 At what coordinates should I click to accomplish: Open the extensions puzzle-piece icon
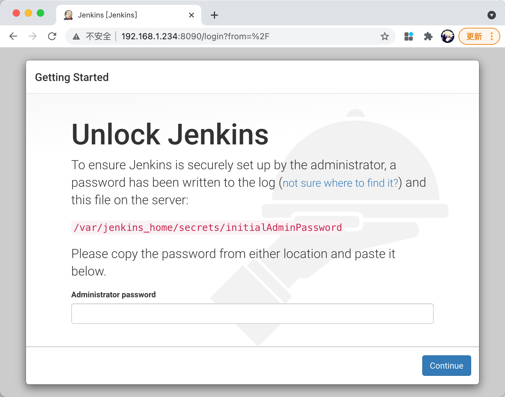point(428,37)
